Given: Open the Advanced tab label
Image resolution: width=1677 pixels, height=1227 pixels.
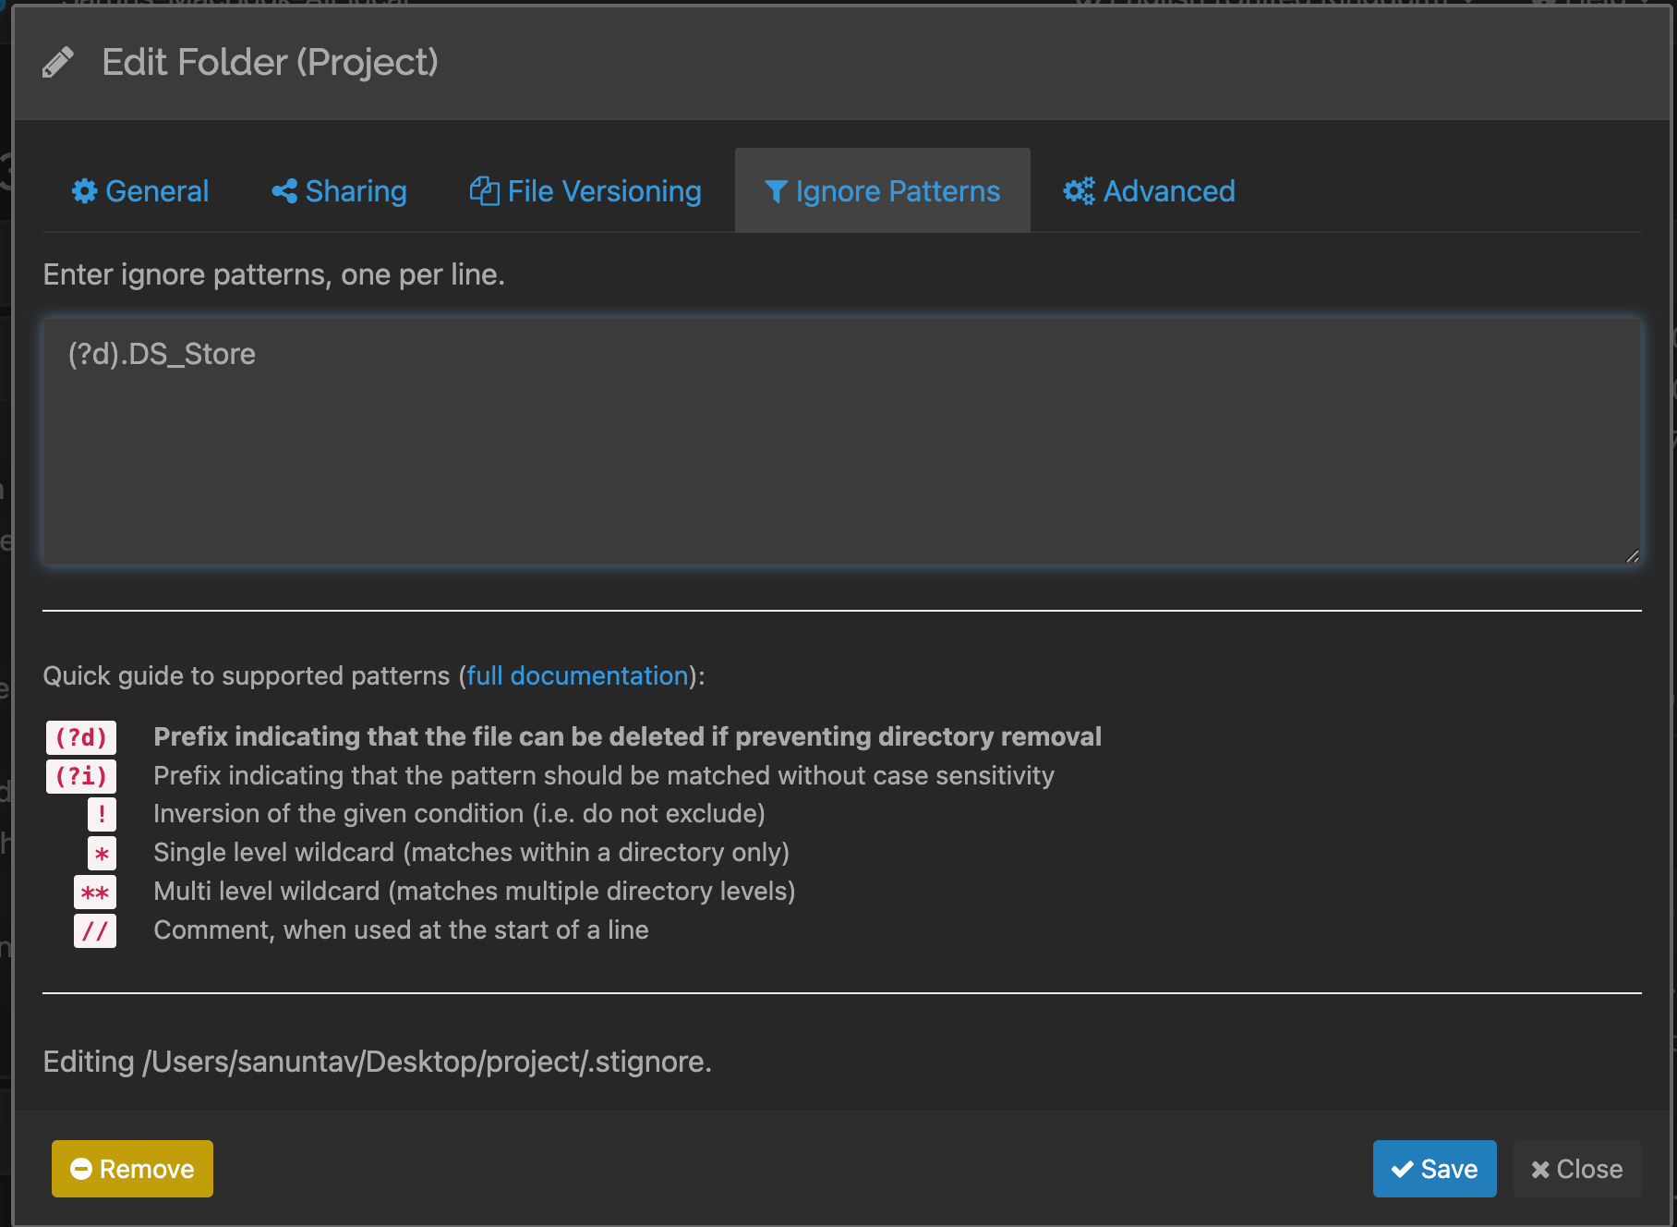Looking at the screenshot, I should [1169, 191].
